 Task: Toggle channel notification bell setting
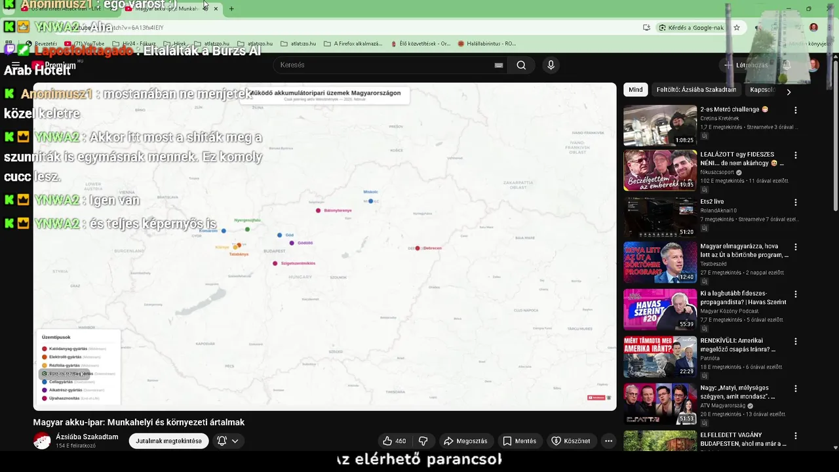click(222, 441)
